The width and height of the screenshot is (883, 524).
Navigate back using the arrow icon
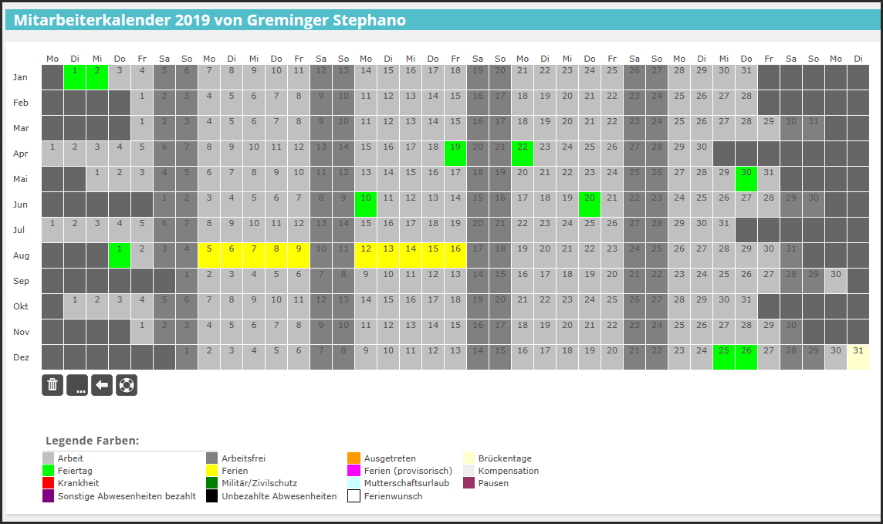pyautogui.click(x=102, y=385)
